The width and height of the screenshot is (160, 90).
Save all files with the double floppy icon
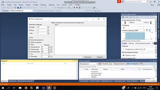pos(20,8)
